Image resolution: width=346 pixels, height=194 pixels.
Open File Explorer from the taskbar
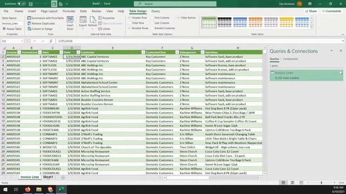39,189
